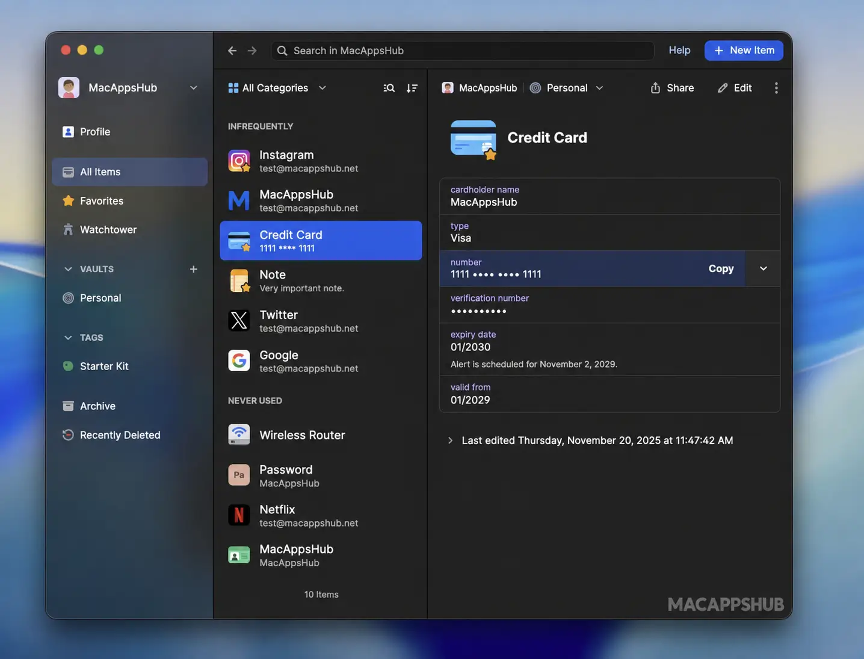864x659 pixels.
Task: Open Profile in the sidebar
Action: coord(129,132)
